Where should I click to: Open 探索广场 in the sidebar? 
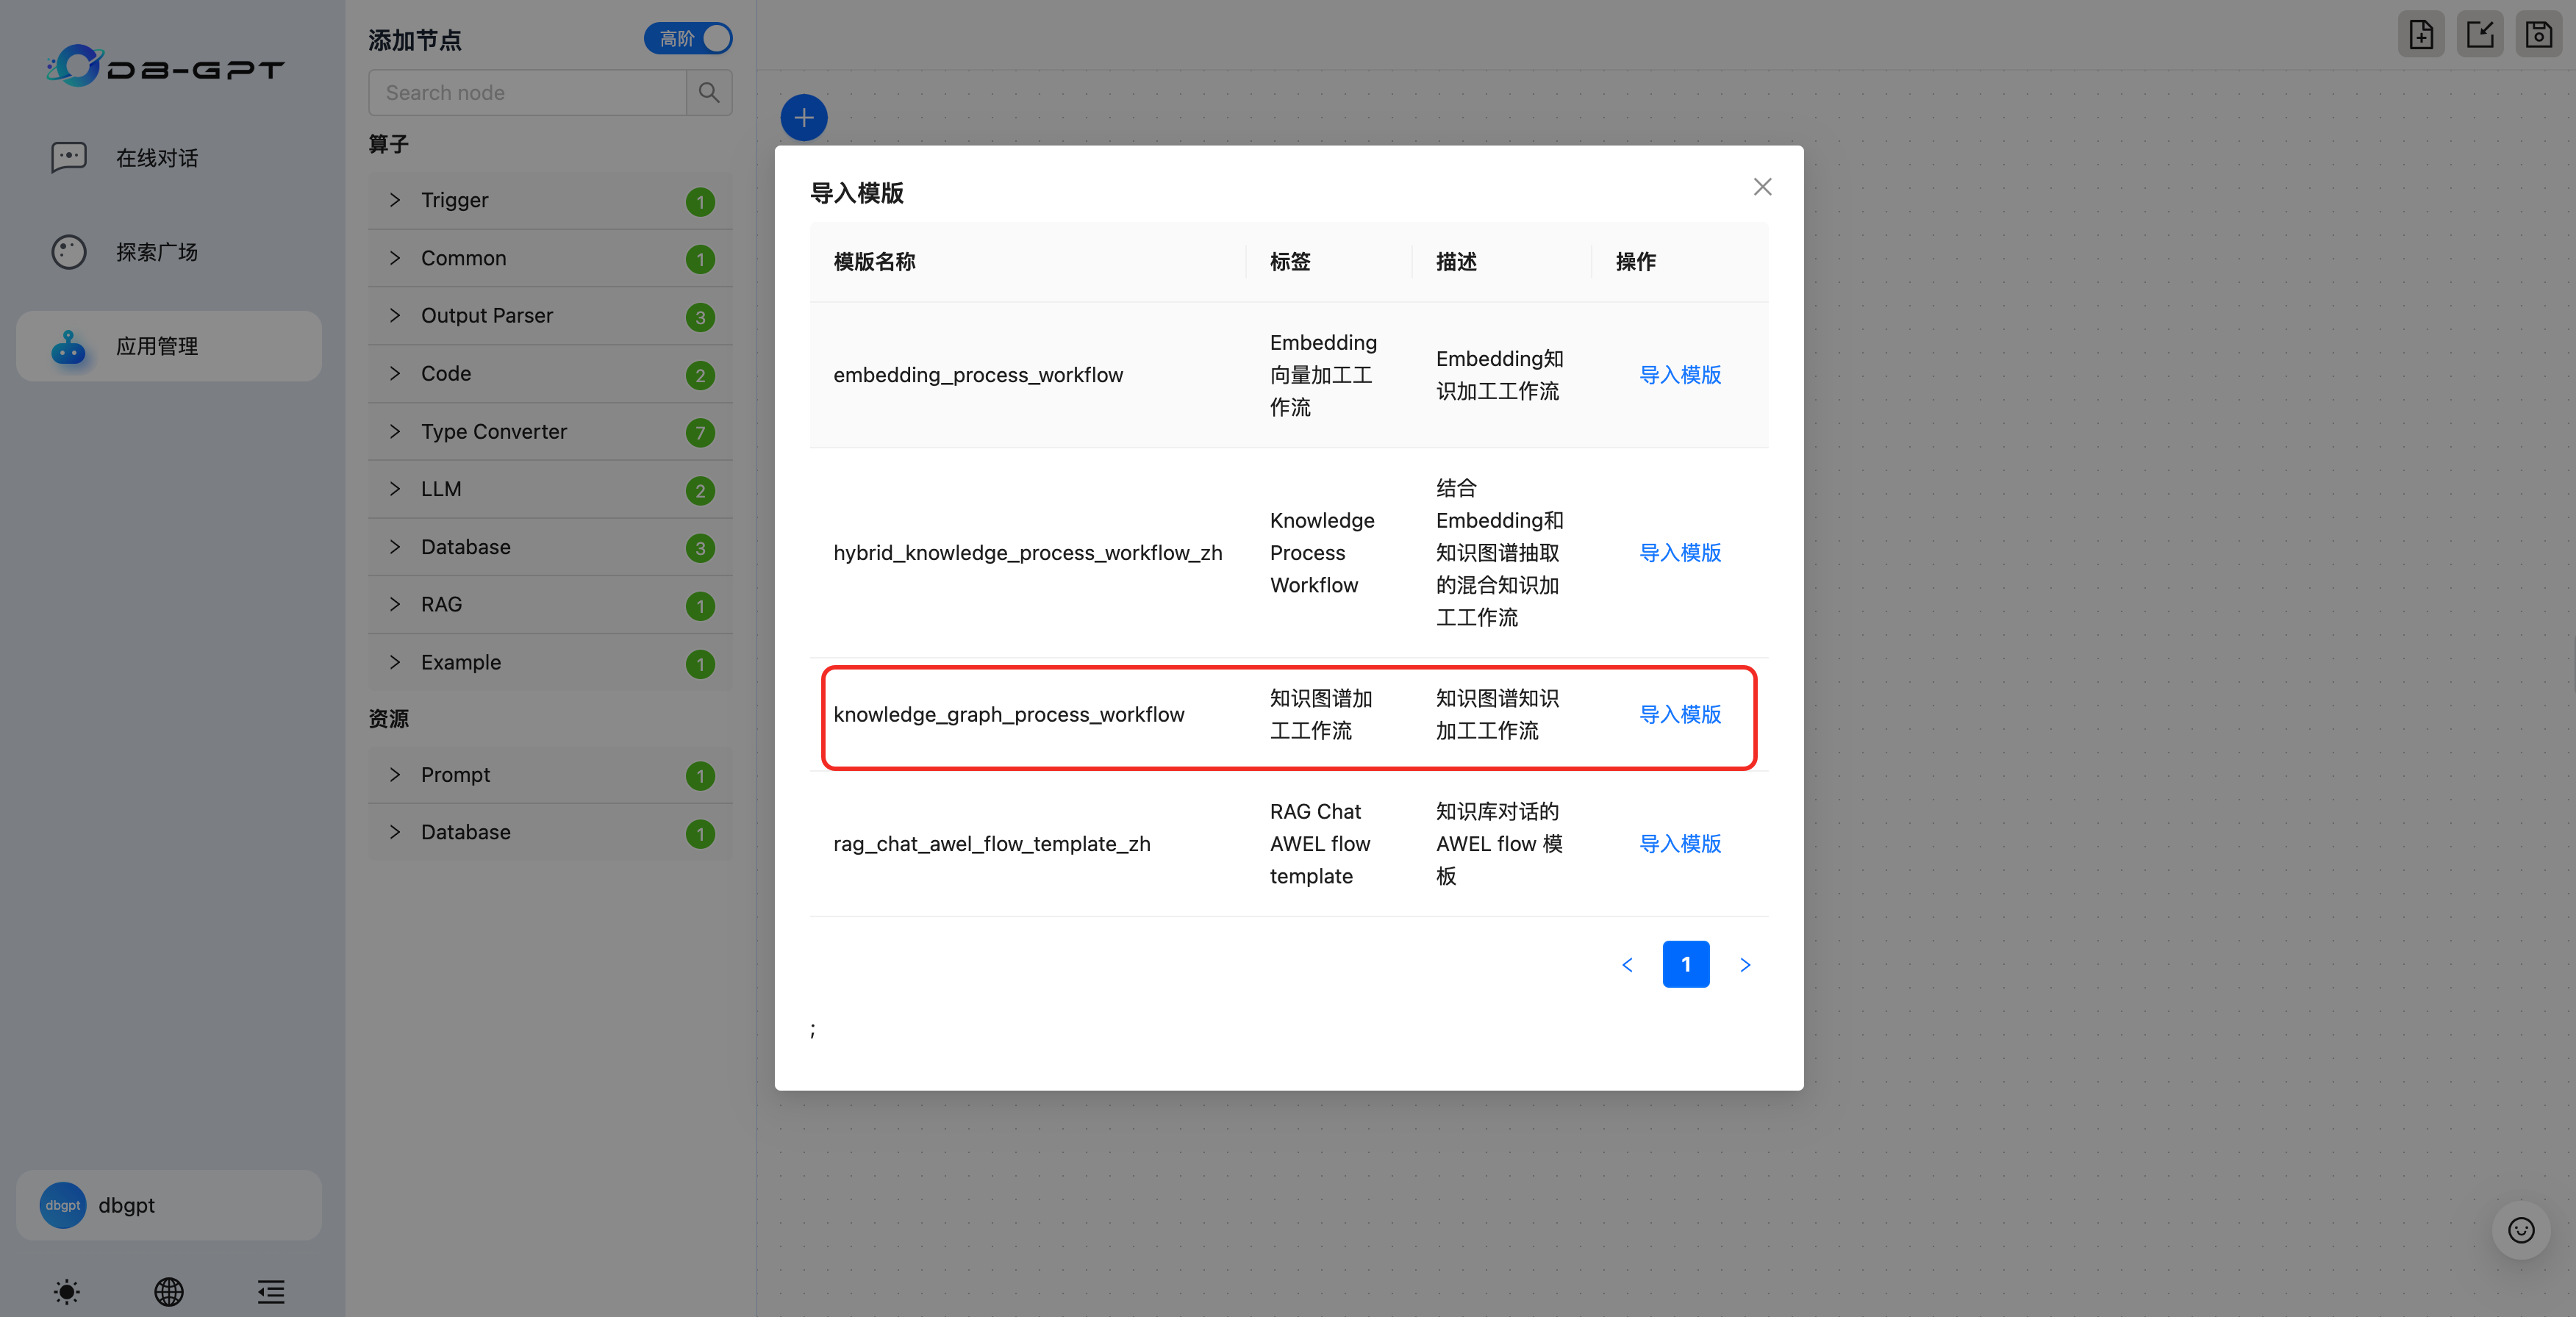click(157, 252)
